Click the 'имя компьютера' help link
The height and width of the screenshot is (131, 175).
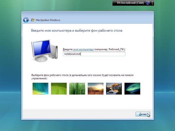83,49
